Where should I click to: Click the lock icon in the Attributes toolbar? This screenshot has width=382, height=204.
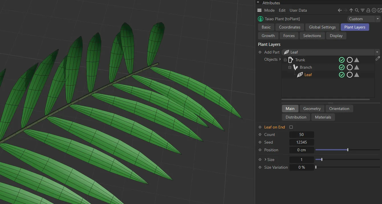368,10
